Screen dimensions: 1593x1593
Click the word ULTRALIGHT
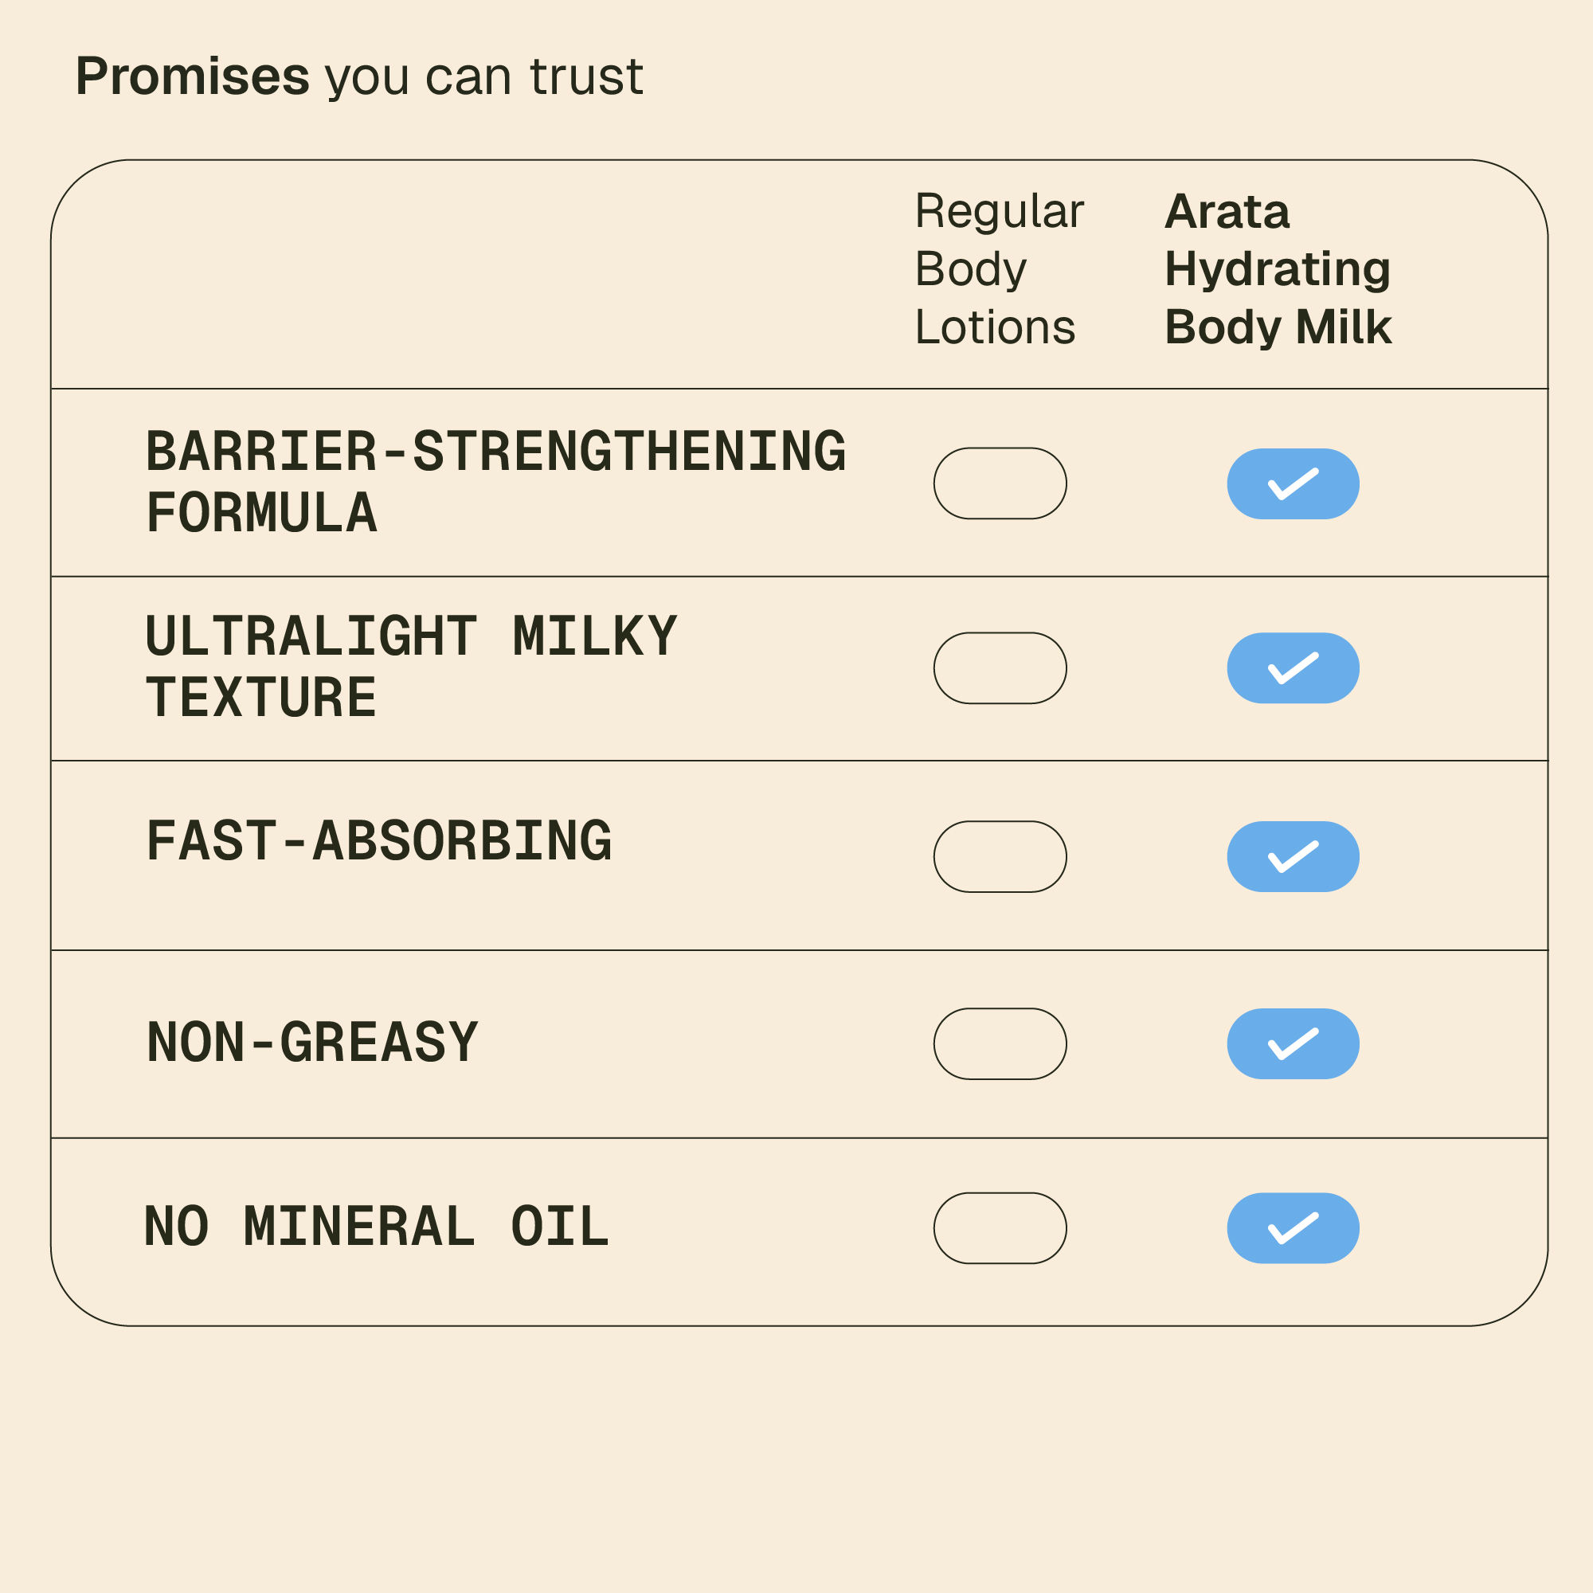tap(311, 636)
